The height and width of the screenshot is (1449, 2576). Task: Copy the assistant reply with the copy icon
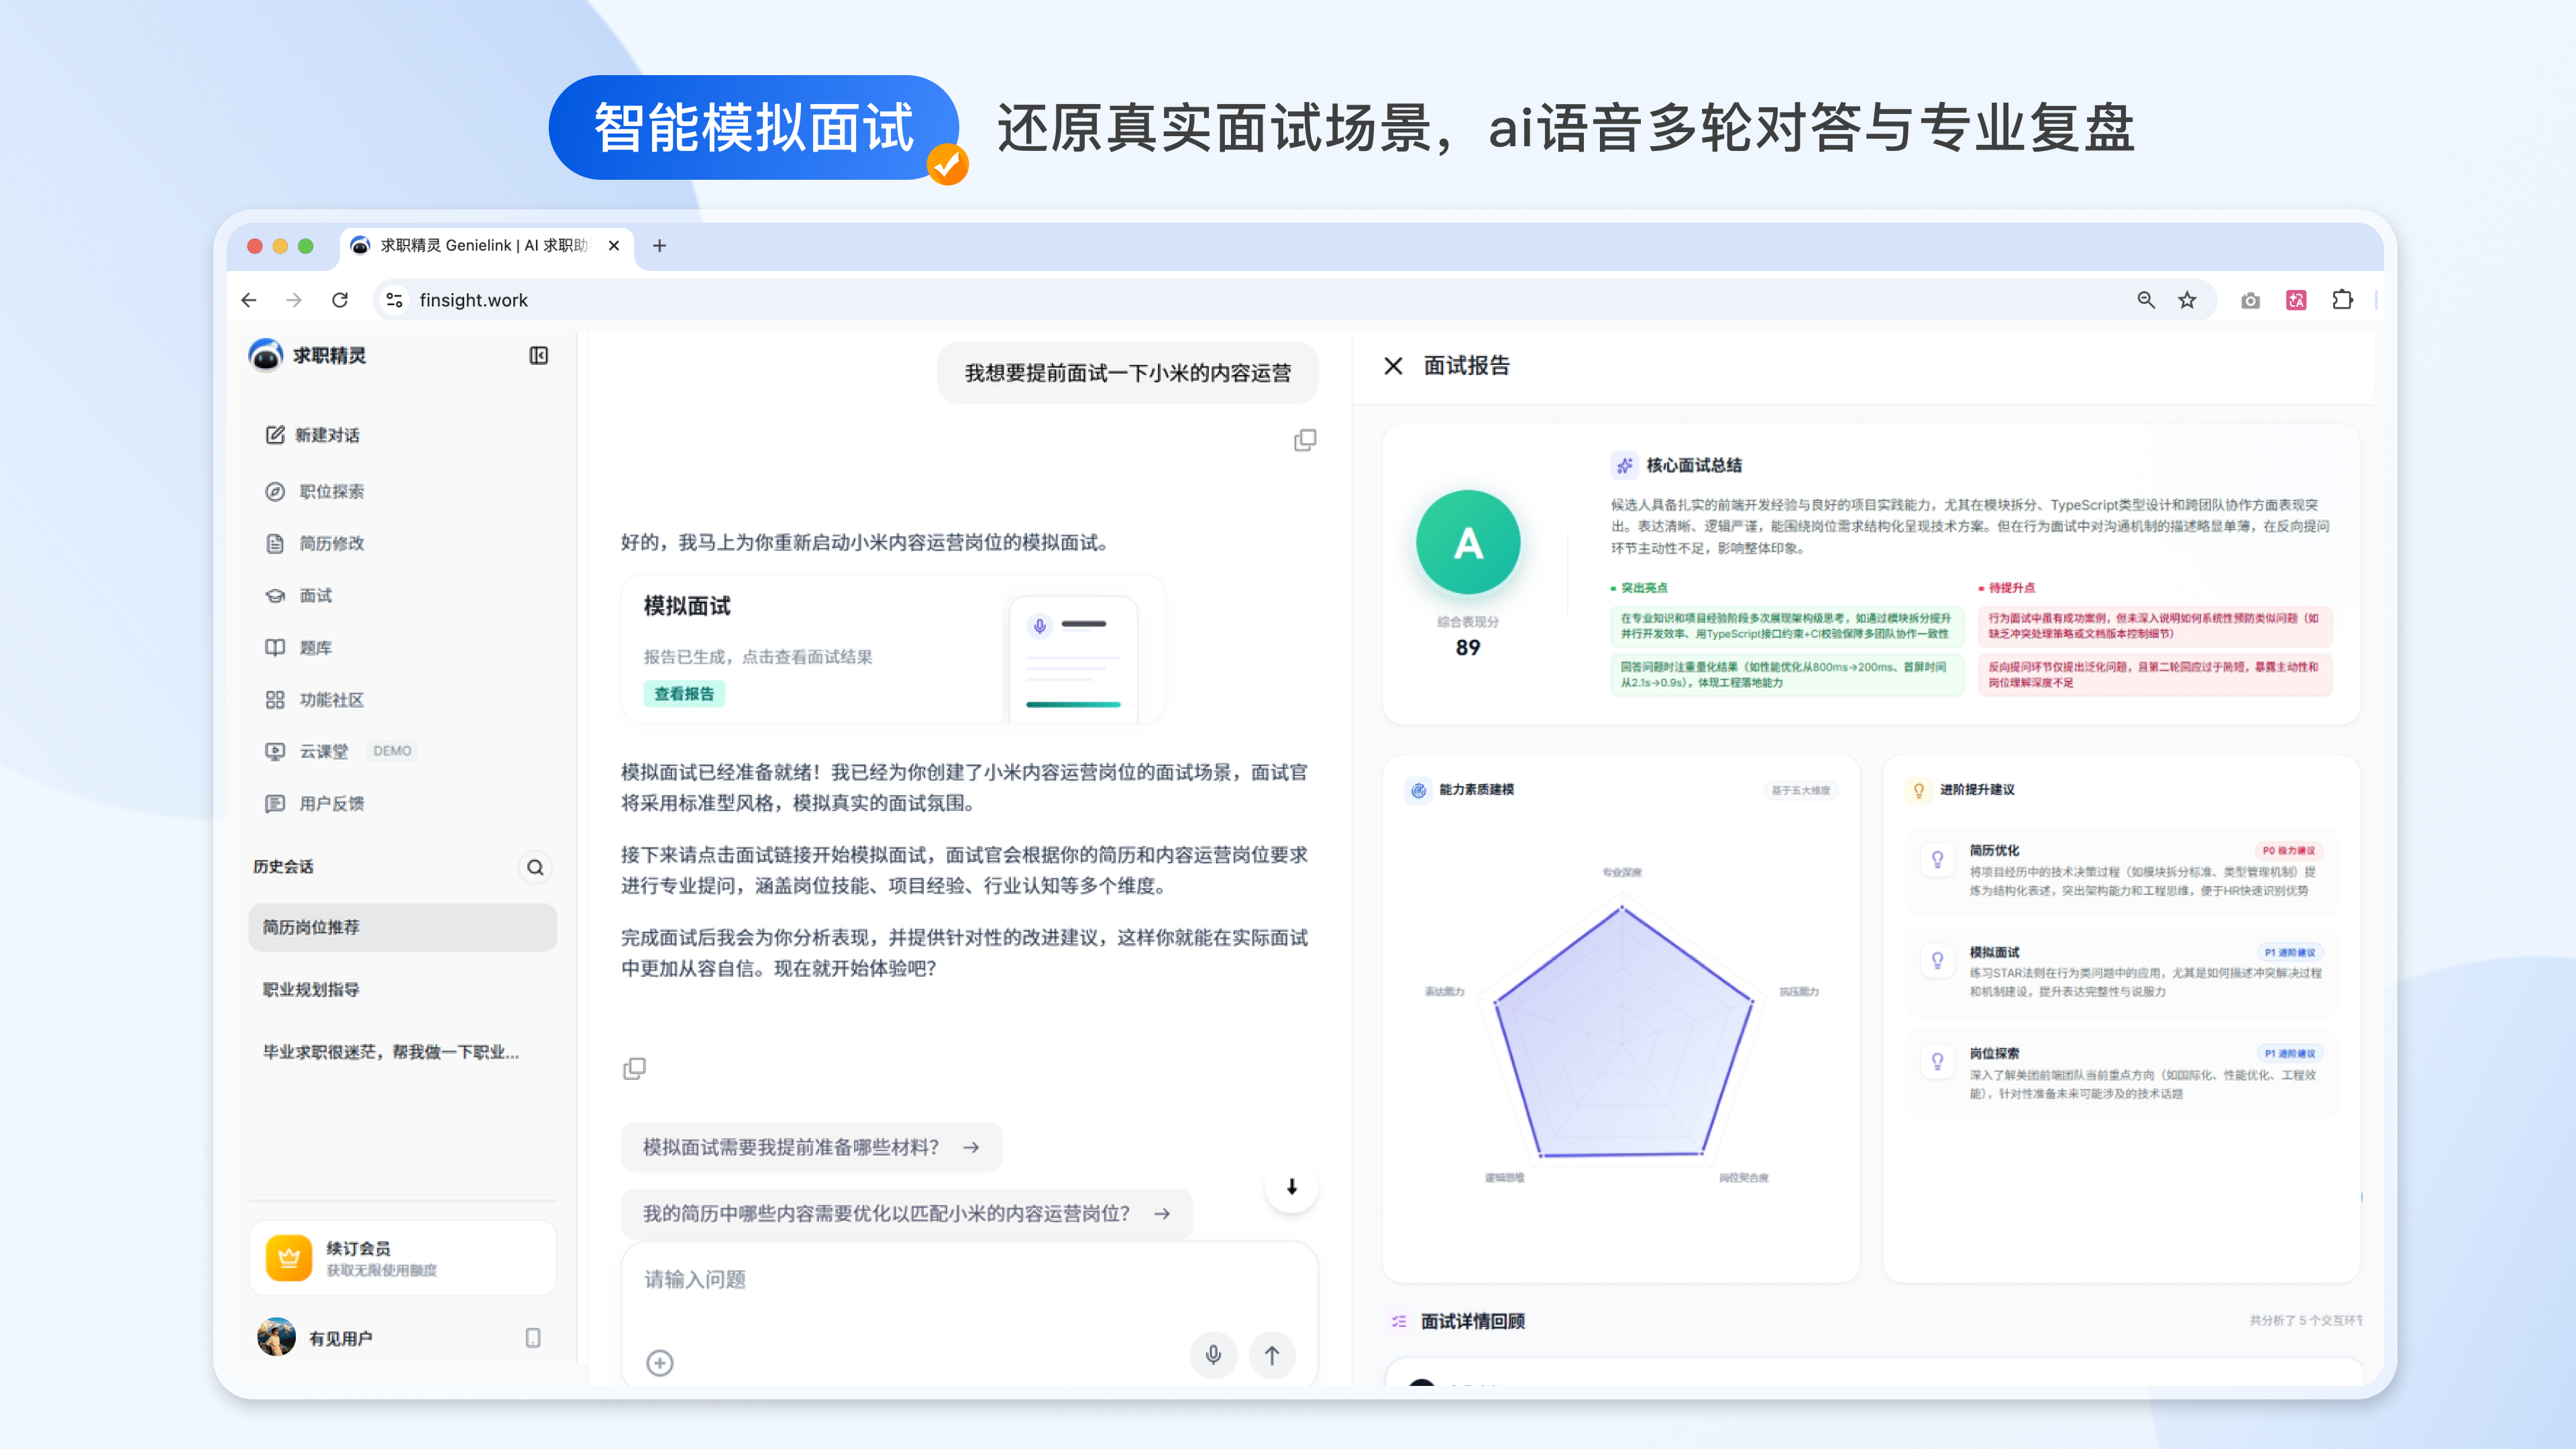tap(634, 1068)
